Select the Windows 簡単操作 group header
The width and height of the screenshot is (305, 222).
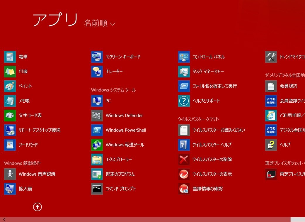coord(22,163)
